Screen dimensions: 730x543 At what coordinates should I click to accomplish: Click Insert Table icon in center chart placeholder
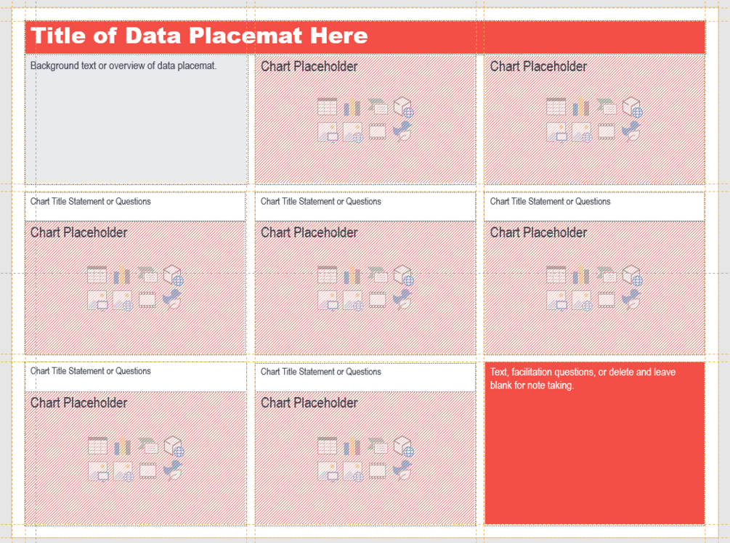(x=327, y=275)
